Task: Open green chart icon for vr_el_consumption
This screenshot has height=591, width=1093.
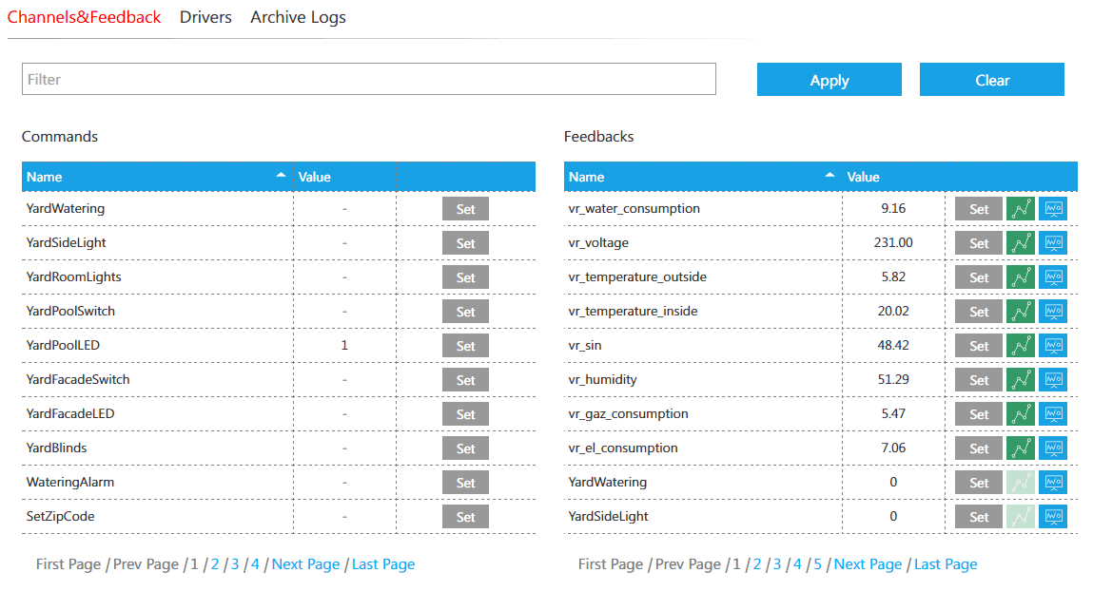Action: pyautogui.click(x=1020, y=448)
